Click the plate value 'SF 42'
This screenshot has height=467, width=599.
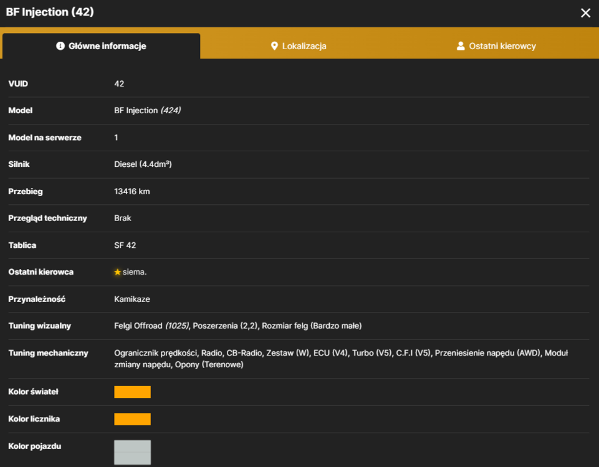point(125,245)
